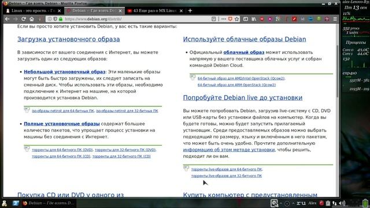Screen dimensions: 370x208
Task: Switch to '43 Еще раз о MX Linux' tab
Action: click(x=156, y=10)
